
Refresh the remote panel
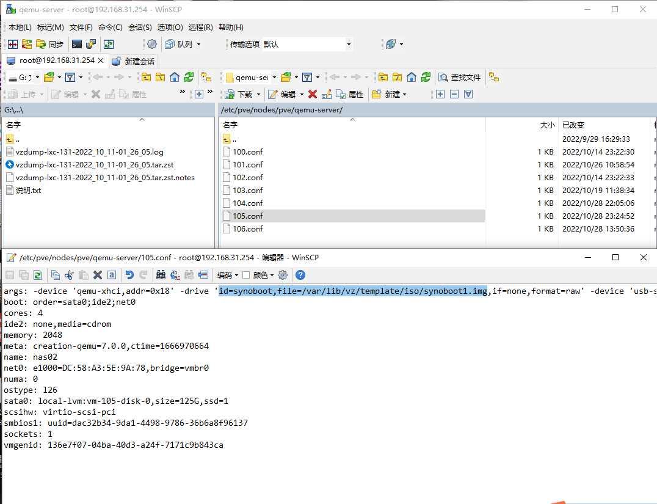pyautogui.click(x=426, y=77)
